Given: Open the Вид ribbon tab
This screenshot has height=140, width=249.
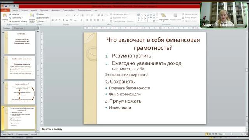Looking at the screenshot, I should point(96,10).
